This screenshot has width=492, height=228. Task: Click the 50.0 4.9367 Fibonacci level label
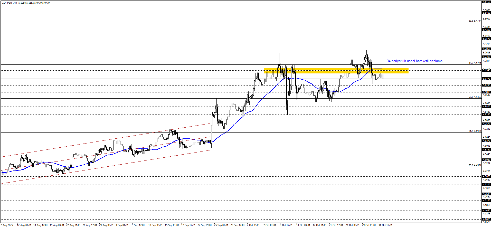coord(475,97)
